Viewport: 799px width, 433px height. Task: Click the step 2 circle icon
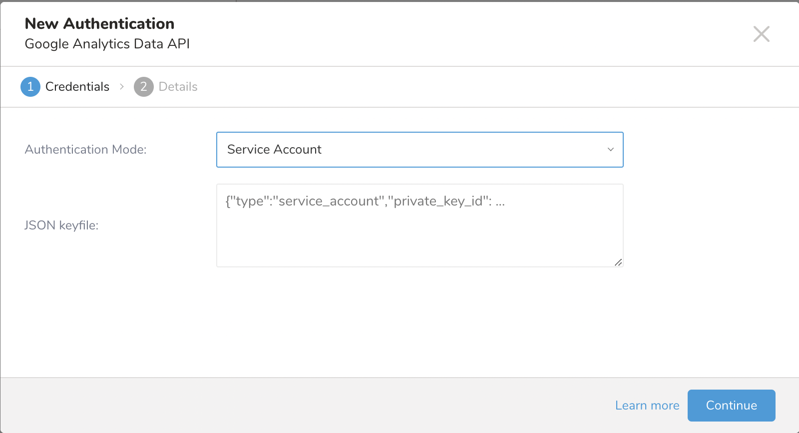click(x=143, y=87)
